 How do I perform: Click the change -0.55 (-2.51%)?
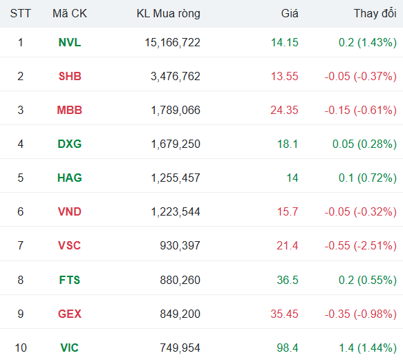361,246
